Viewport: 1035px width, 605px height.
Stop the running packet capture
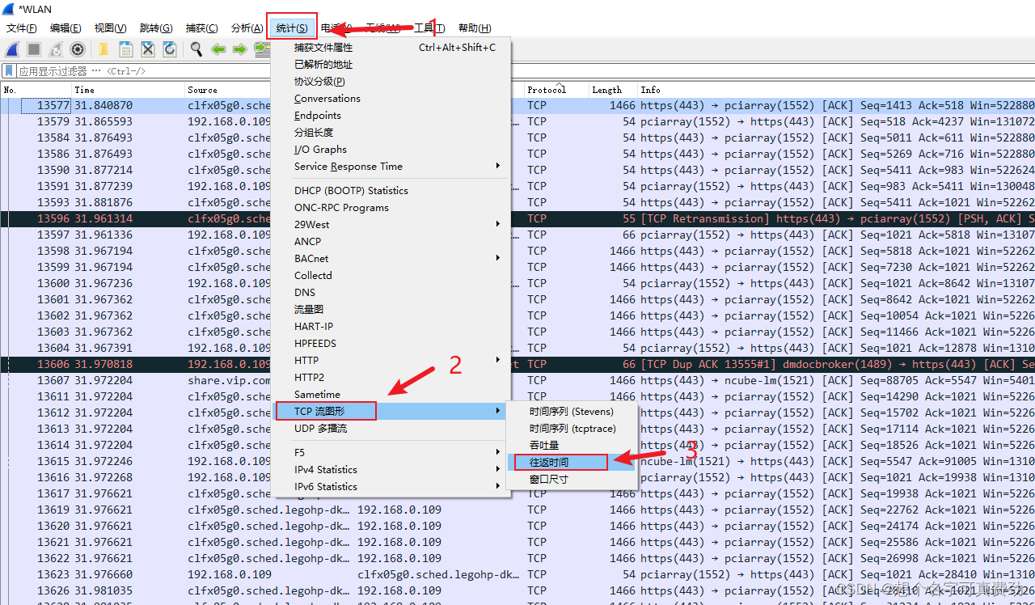click(x=34, y=49)
